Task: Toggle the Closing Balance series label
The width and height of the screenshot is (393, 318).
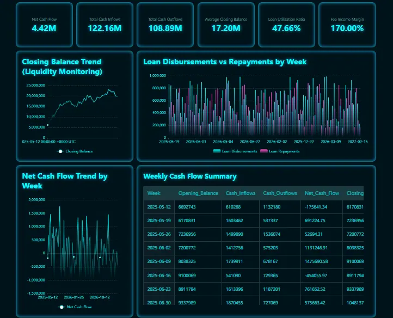Action: (79, 151)
